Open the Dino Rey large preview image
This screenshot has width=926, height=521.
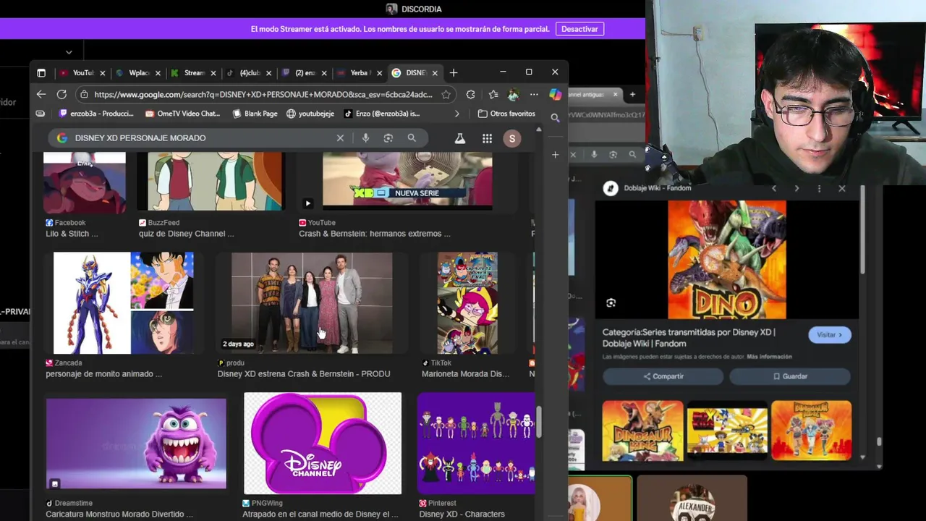pyautogui.click(x=727, y=260)
